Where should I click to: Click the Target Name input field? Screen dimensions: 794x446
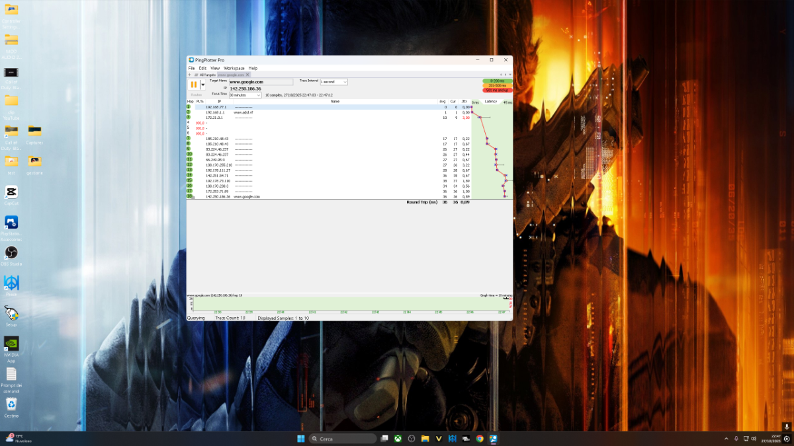(261, 82)
